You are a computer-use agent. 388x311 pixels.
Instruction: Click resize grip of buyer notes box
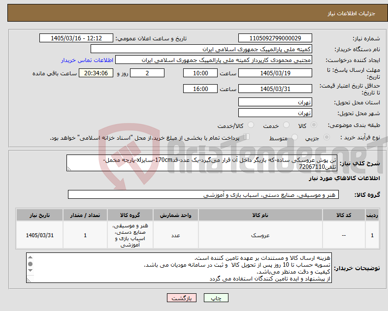pyautogui.click(x=29, y=280)
